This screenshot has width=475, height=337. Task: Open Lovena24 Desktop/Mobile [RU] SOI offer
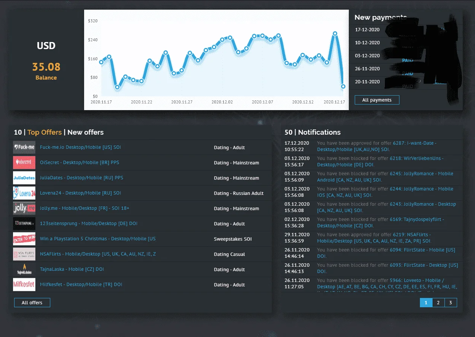pyautogui.click(x=80, y=193)
